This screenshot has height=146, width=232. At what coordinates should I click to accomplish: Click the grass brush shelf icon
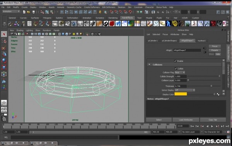(188, 24)
